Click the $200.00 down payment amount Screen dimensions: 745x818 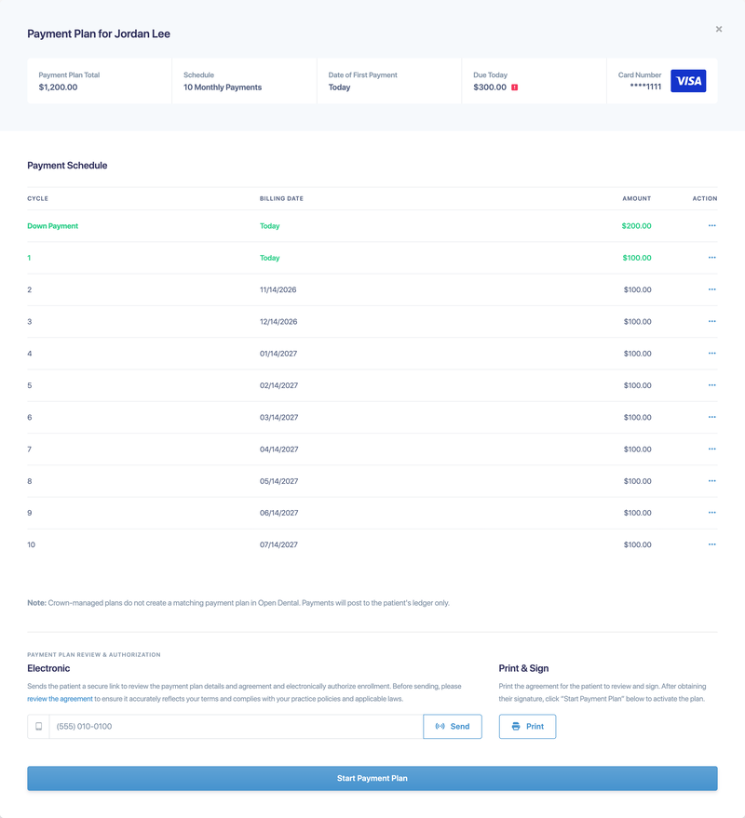point(636,226)
